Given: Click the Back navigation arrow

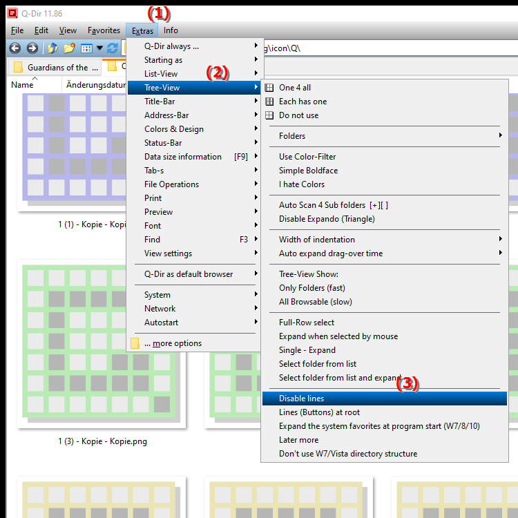Looking at the screenshot, I should (x=15, y=48).
